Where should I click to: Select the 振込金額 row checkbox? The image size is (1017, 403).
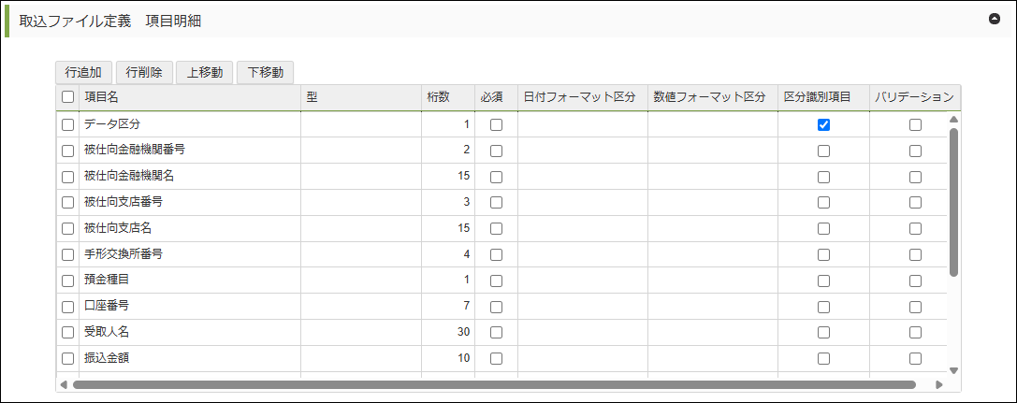pyautogui.click(x=67, y=358)
